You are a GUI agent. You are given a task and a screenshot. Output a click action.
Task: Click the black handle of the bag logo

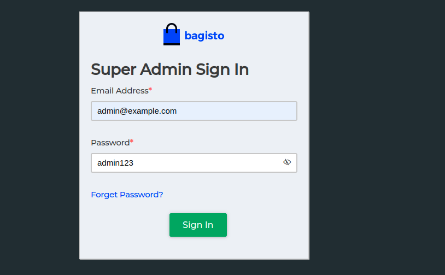[x=172, y=28]
